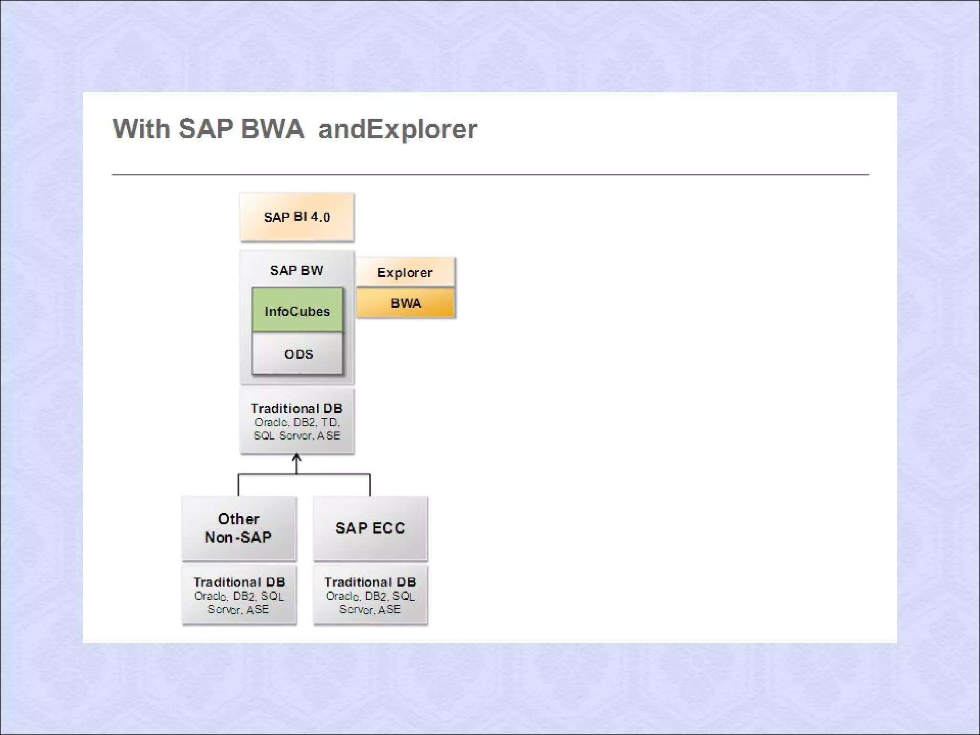This screenshot has height=735, width=980.
Task: Select the Other Non-SAP box
Action: (239, 528)
